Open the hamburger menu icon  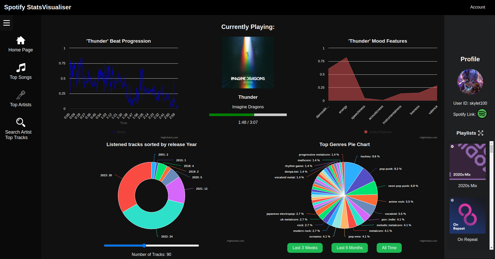(6, 23)
